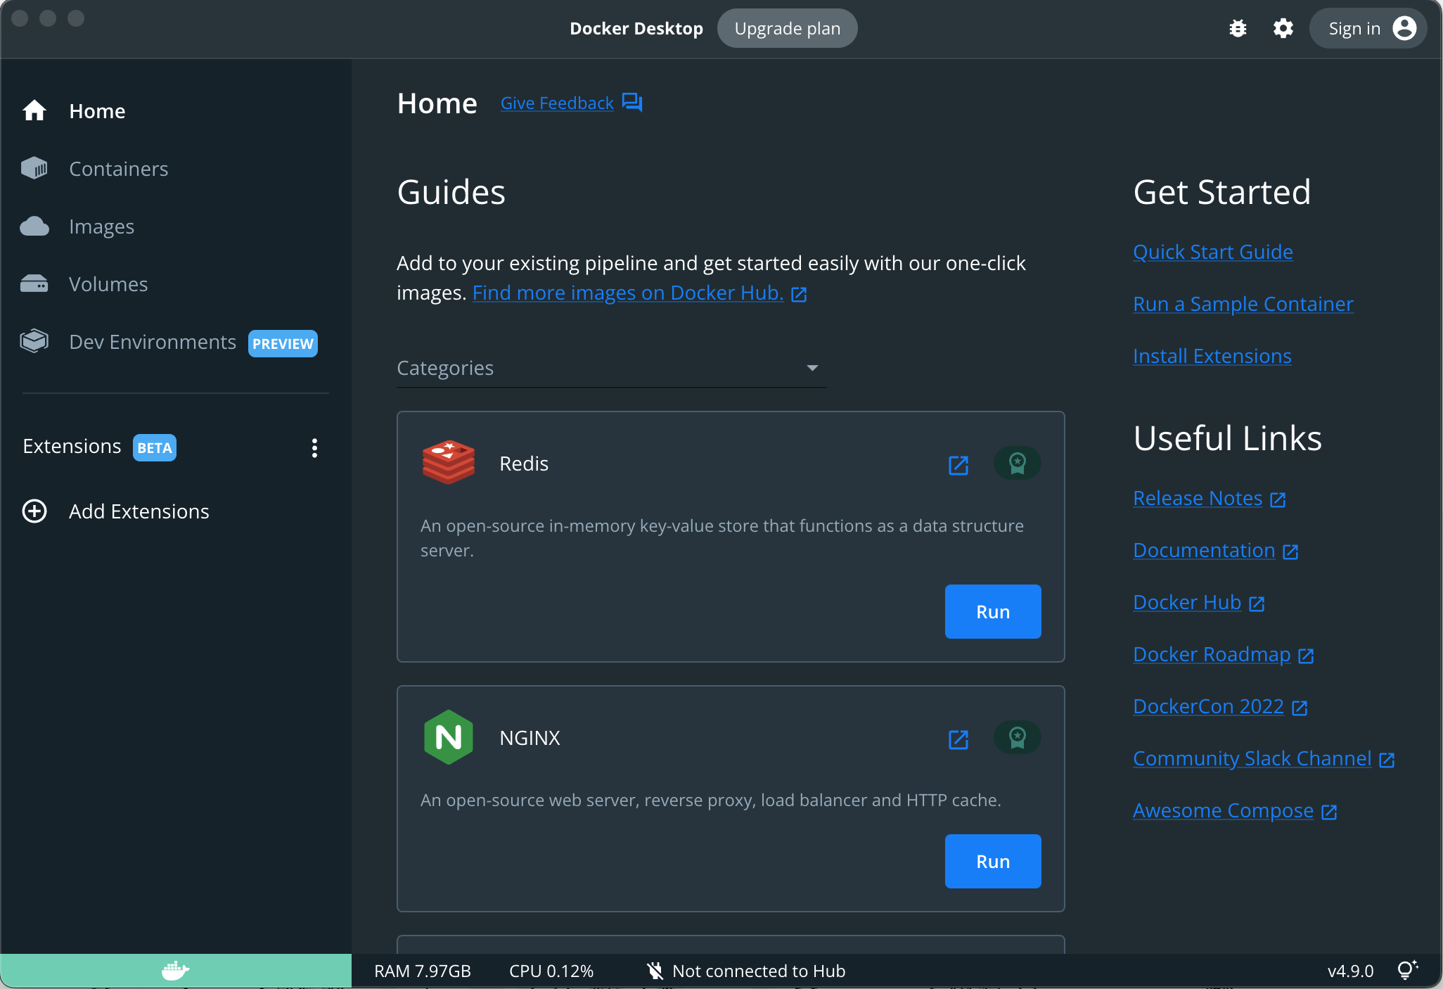Click the Upgrade plan button
Viewport: 1443px width, 989px height.
pos(787,29)
